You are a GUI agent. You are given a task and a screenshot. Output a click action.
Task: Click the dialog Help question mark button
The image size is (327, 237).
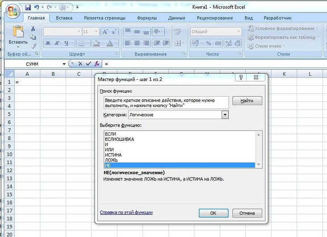(241, 77)
